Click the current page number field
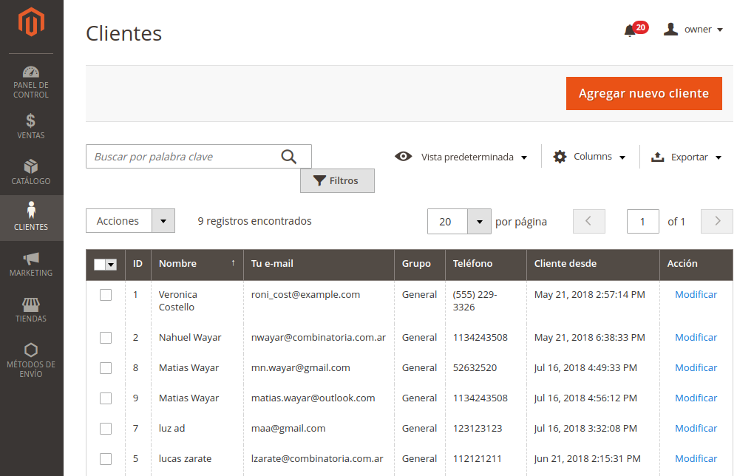The width and height of the screenshot is (737, 476). [x=642, y=221]
